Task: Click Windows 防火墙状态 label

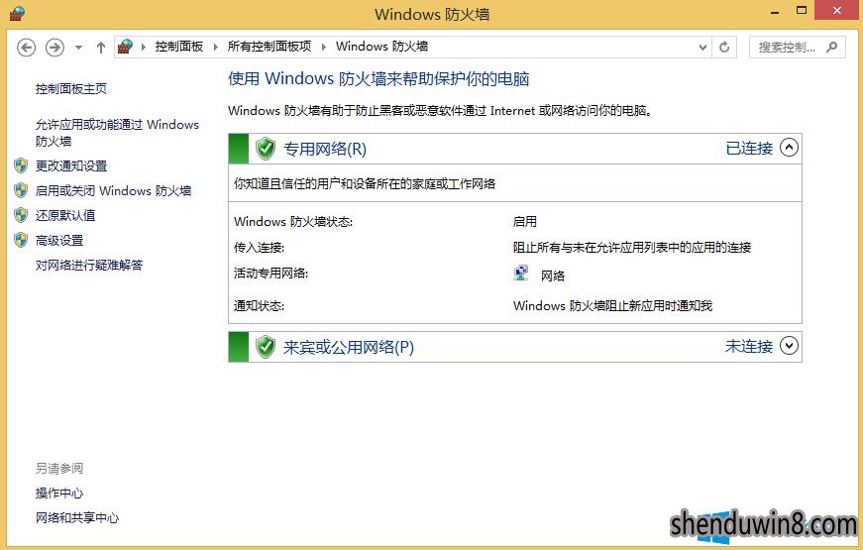Action: pyautogui.click(x=293, y=221)
